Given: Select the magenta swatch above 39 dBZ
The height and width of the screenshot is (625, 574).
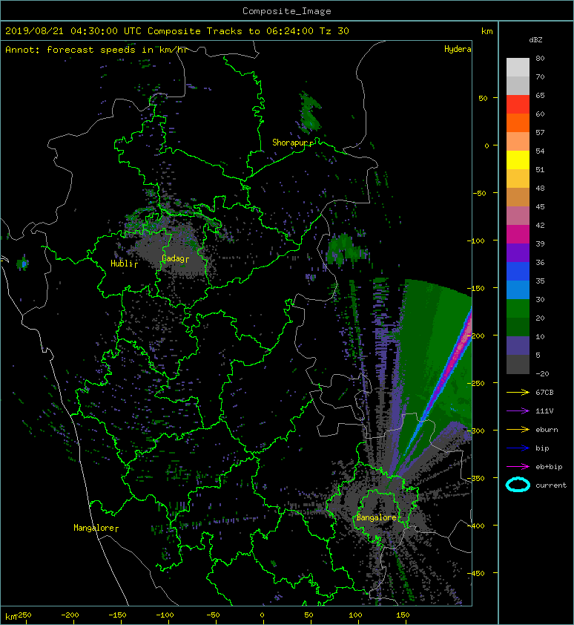Looking at the screenshot, I should click(x=518, y=235).
